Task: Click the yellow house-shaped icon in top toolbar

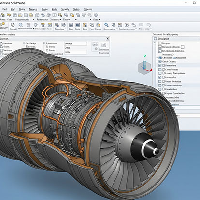Action: click(31, 15)
